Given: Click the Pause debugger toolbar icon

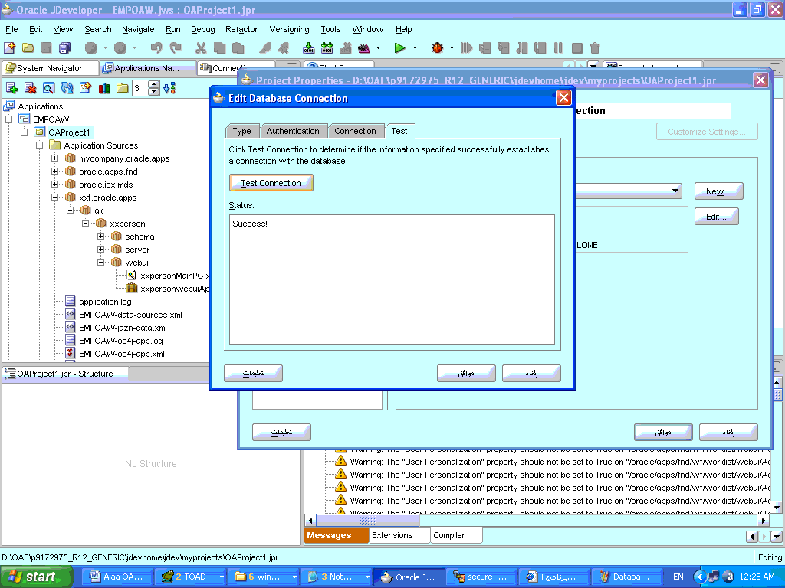Looking at the screenshot, I should 558,48.
